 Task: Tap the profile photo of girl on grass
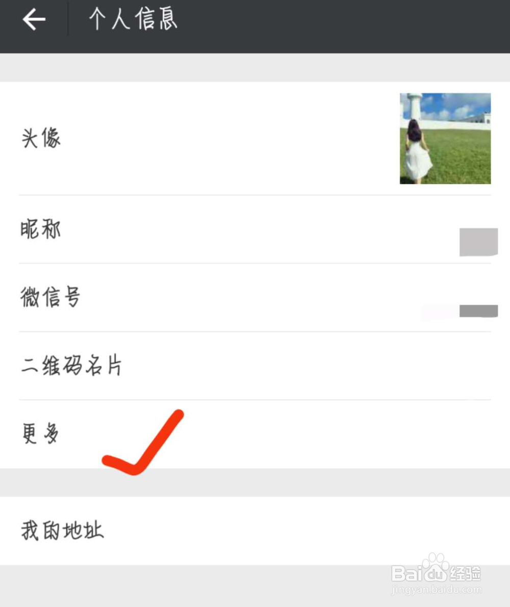pos(445,138)
